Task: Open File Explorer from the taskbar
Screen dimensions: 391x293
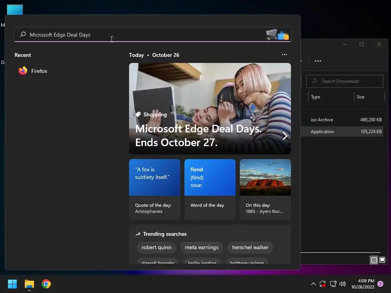Action: 29,284
